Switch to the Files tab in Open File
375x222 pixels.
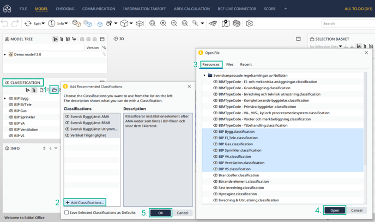click(x=229, y=64)
